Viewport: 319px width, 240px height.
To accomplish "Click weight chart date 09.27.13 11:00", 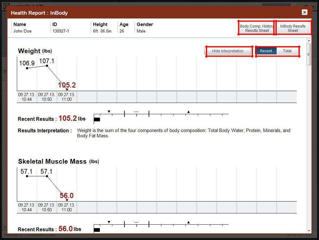I will (x=66, y=97).
